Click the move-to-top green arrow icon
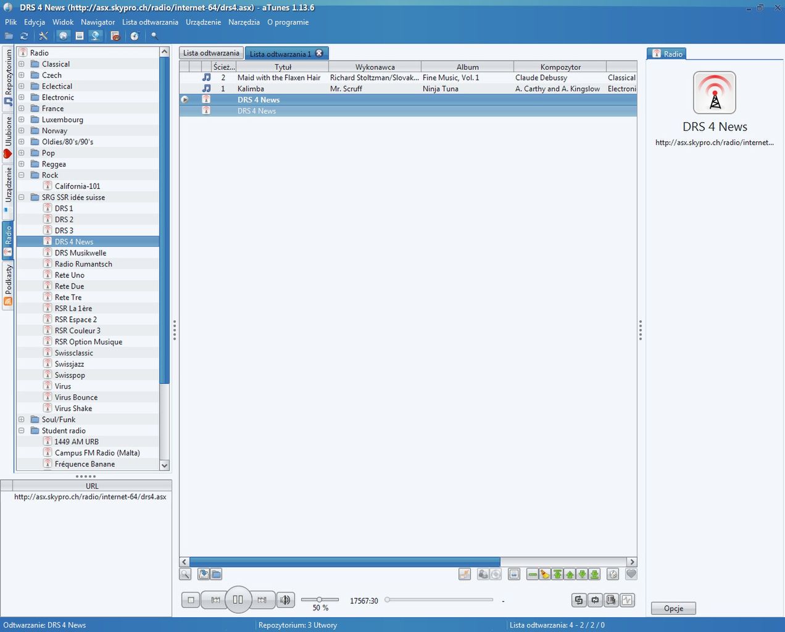This screenshot has height=632, width=785. 557,574
